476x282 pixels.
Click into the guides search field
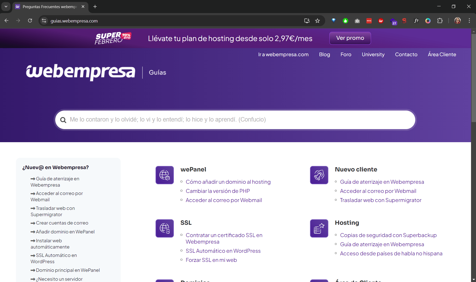tap(235, 120)
